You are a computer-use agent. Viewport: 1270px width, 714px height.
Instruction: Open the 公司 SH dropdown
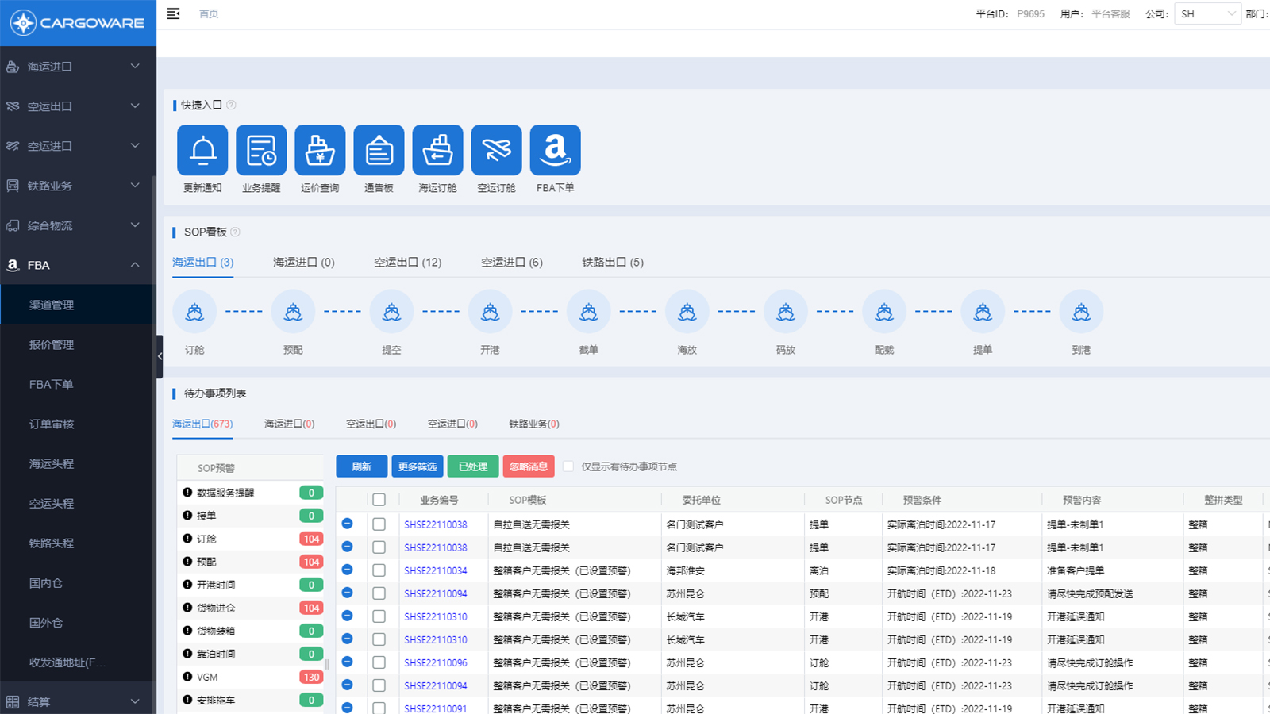(1207, 13)
